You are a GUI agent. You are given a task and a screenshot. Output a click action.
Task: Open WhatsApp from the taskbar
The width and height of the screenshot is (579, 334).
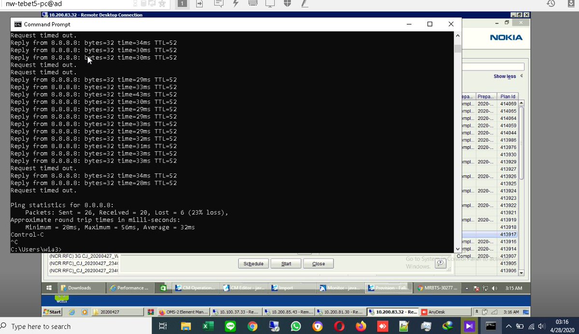coord(295,326)
